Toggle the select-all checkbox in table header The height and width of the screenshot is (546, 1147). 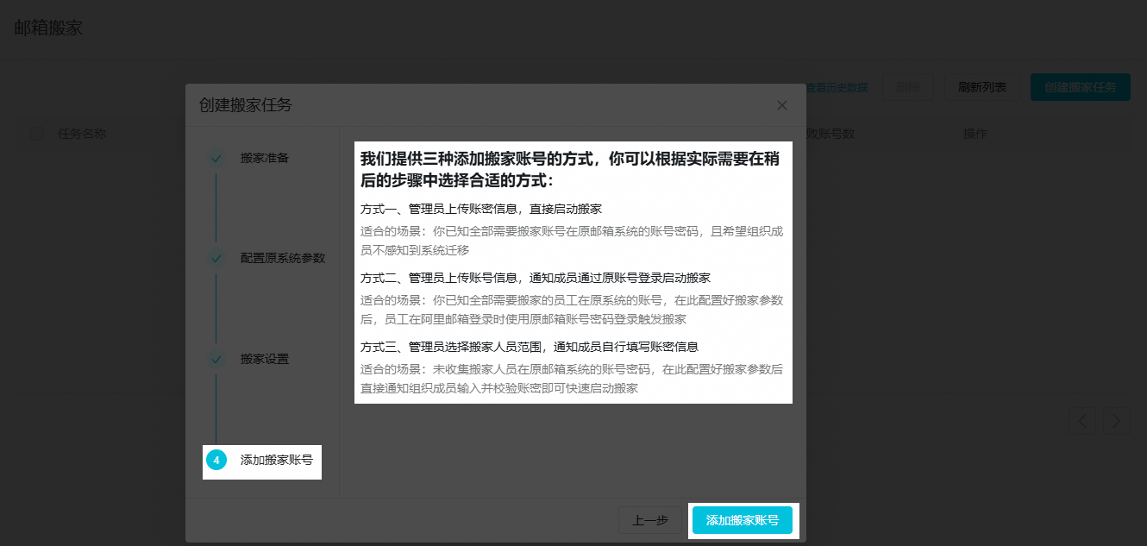pos(37,134)
